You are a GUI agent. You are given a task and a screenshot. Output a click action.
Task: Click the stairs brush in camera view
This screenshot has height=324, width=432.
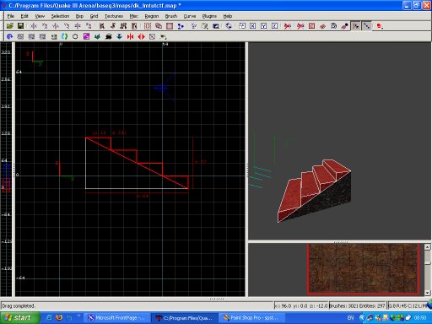(x=314, y=191)
